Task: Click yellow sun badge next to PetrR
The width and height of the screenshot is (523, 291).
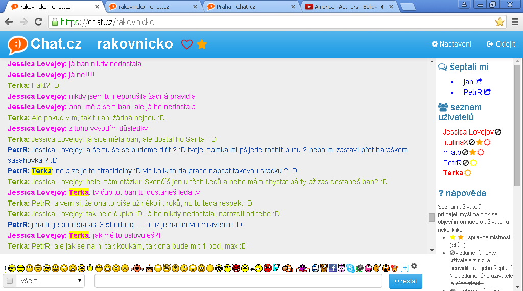Action: (x=473, y=163)
